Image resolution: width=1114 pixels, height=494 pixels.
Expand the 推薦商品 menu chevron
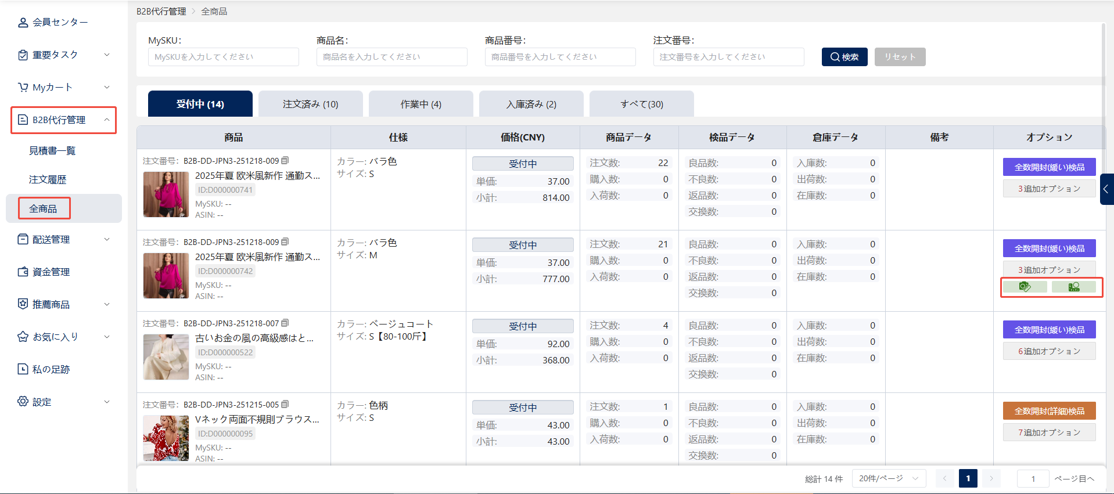107,304
